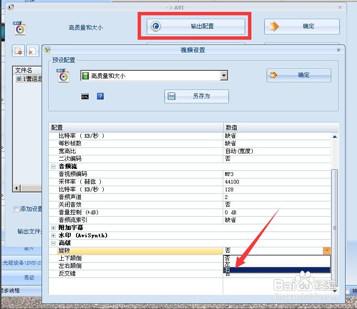This screenshot has height=309, width=357.
Task: Expand the 附加字幕 section
Action: (x=53, y=228)
